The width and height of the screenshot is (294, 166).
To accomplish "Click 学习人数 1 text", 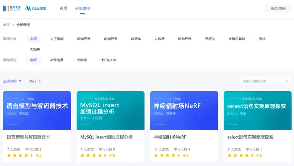I will (254, 149).
